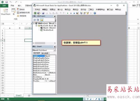
Task: Open the Name Box dropdown showing C5
Action: [x=13, y=24]
